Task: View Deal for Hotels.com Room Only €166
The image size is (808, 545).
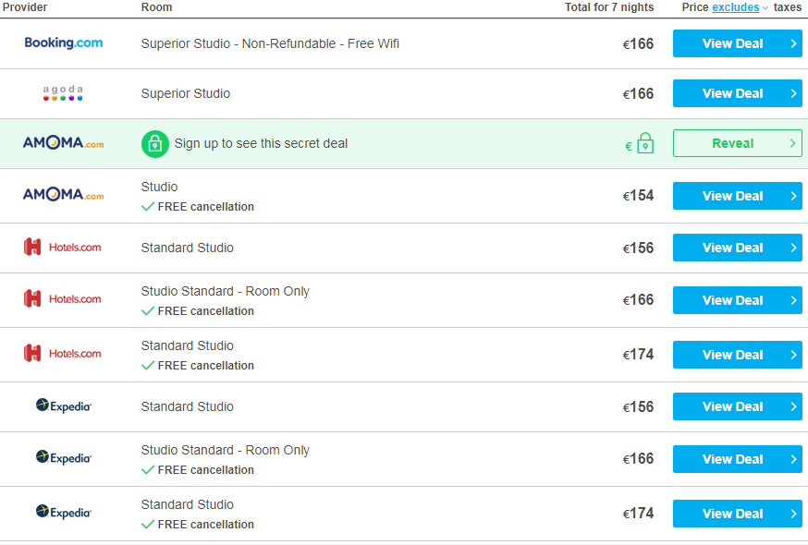Action: click(738, 300)
